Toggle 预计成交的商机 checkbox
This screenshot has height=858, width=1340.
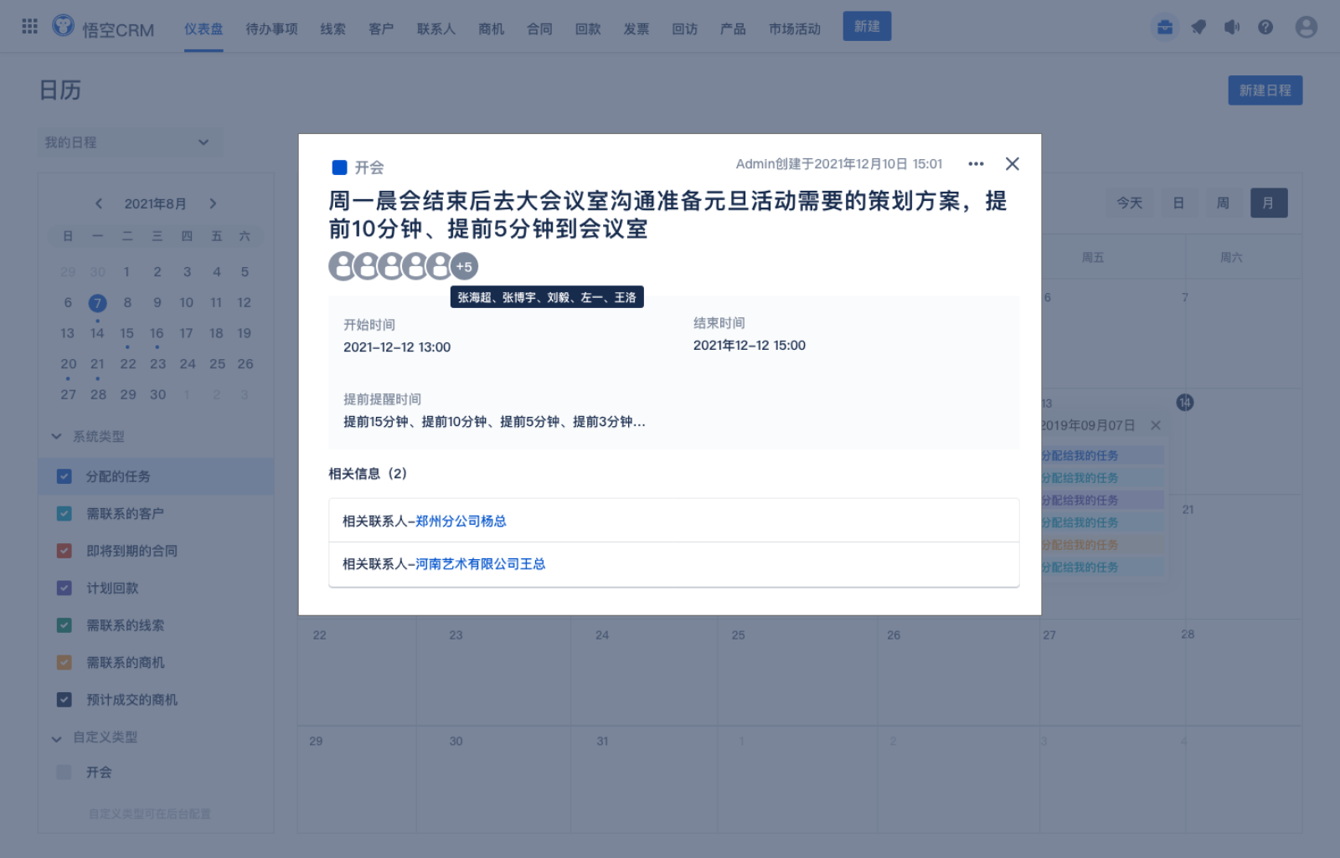(x=64, y=700)
